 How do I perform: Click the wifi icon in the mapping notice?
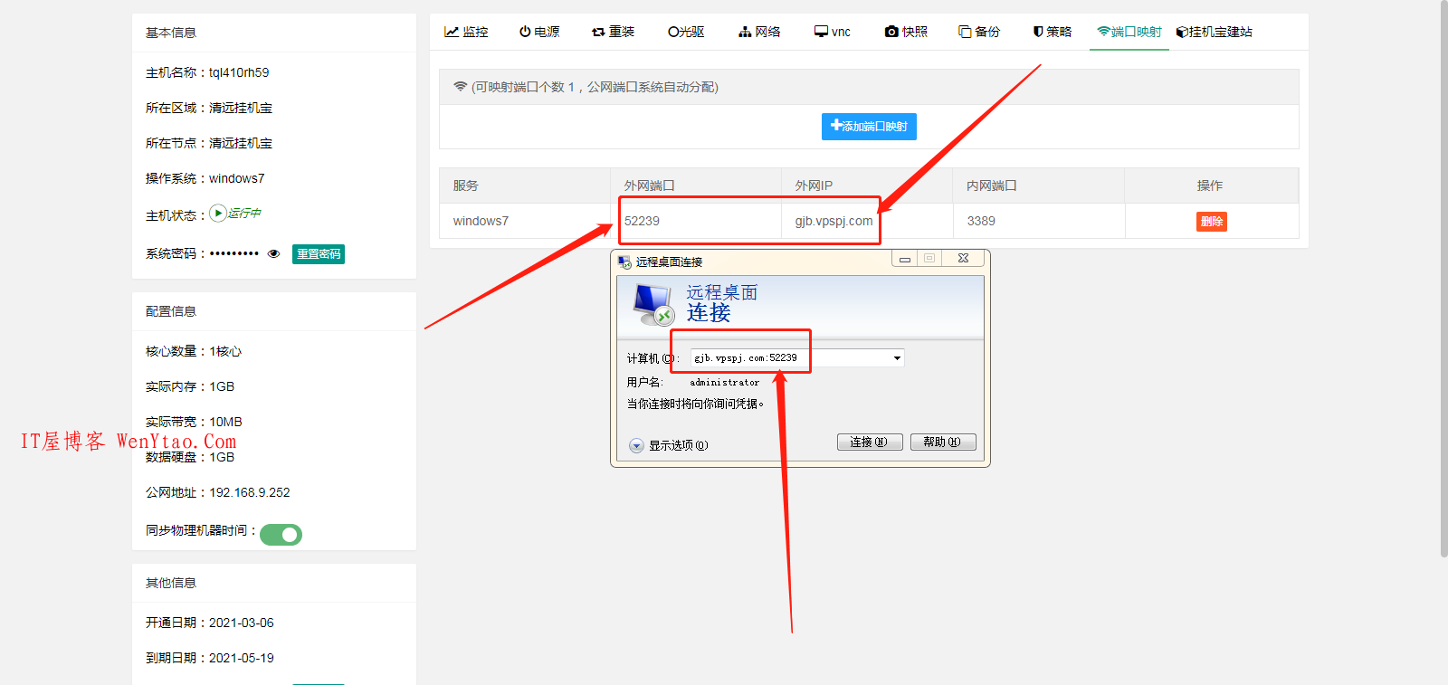[461, 87]
